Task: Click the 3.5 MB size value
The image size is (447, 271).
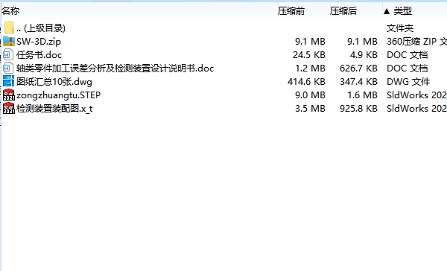Action: (x=310, y=108)
